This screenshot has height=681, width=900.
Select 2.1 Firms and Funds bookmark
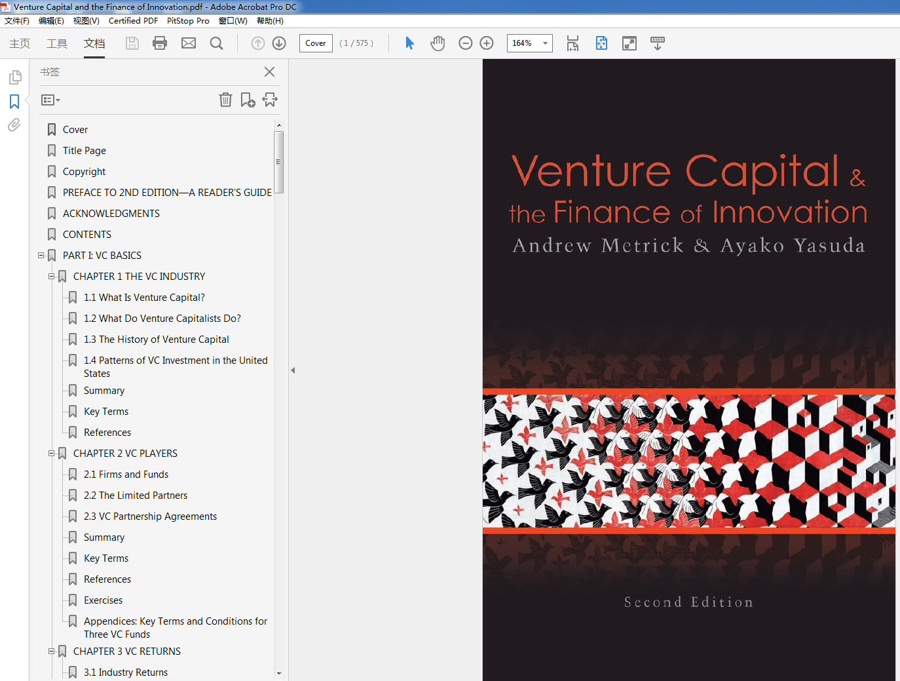click(x=126, y=475)
